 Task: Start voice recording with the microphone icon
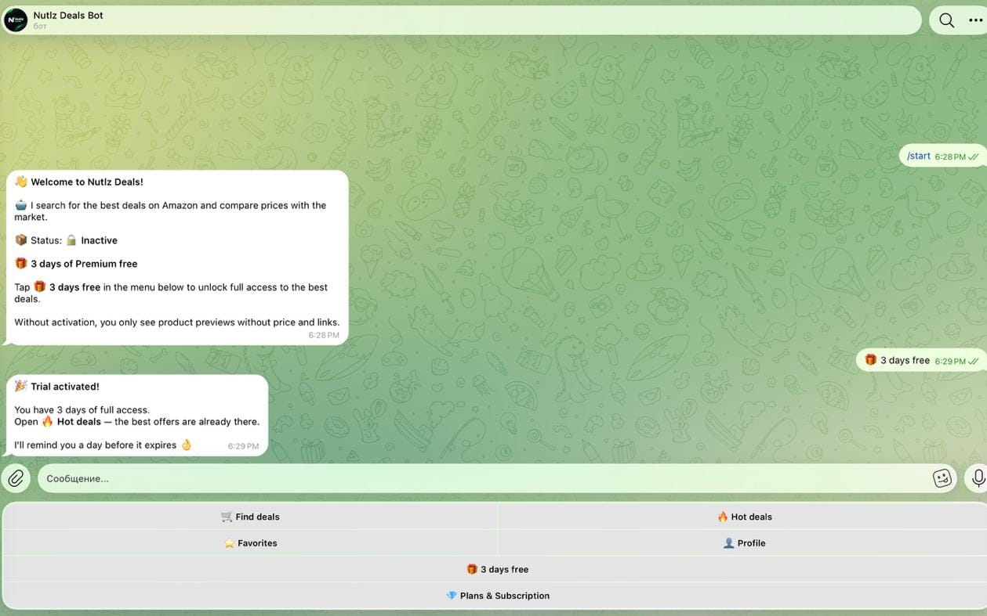978,477
